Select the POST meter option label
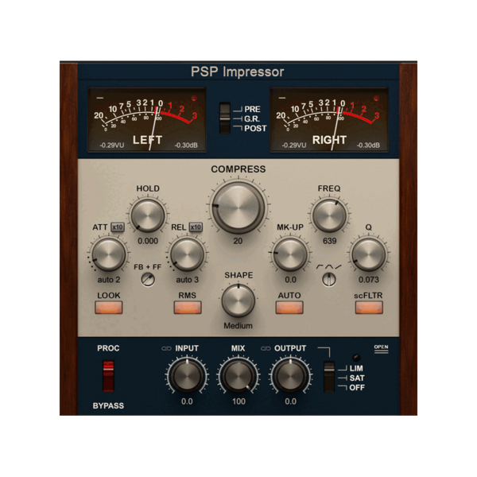 tap(255, 128)
